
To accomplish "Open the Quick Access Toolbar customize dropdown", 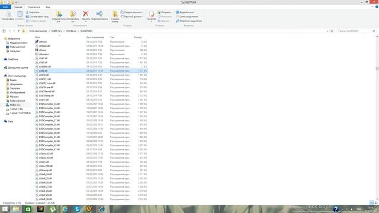I will click(x=16, y=2).
